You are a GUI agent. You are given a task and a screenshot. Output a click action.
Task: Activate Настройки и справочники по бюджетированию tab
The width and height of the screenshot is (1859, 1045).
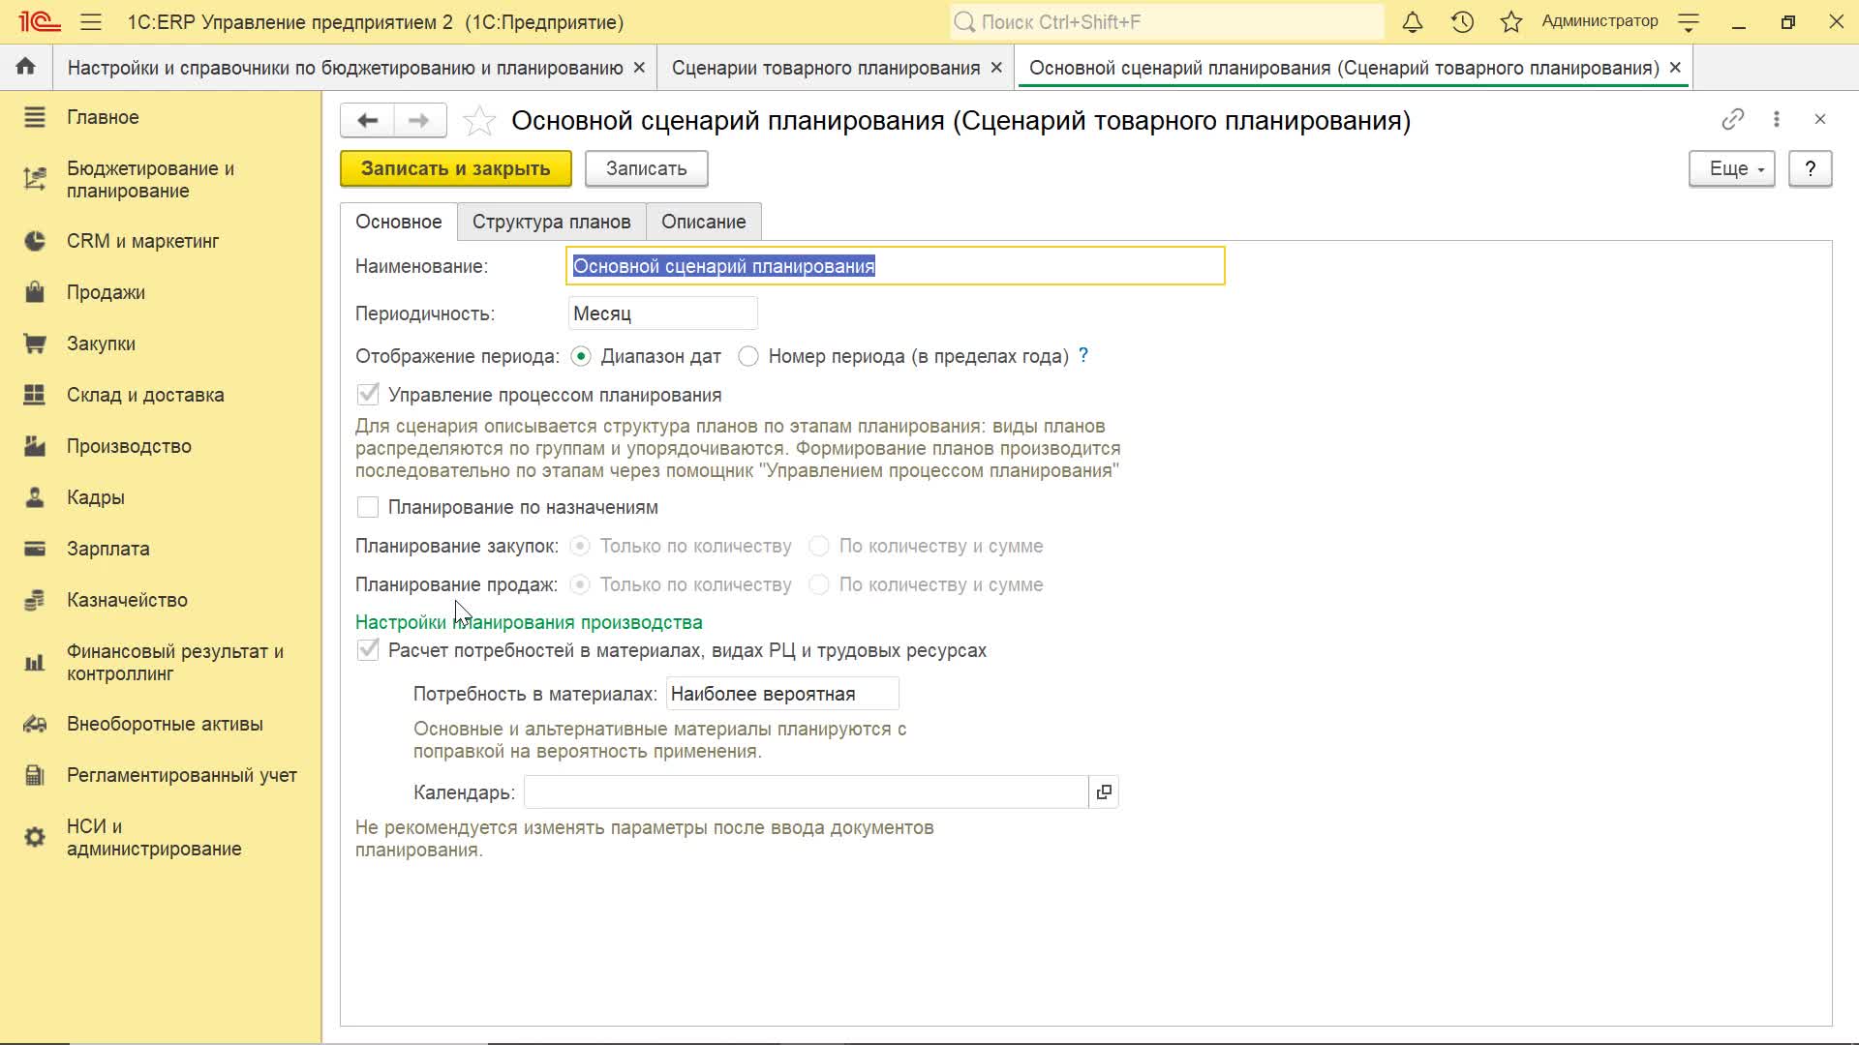coord(346,68)
